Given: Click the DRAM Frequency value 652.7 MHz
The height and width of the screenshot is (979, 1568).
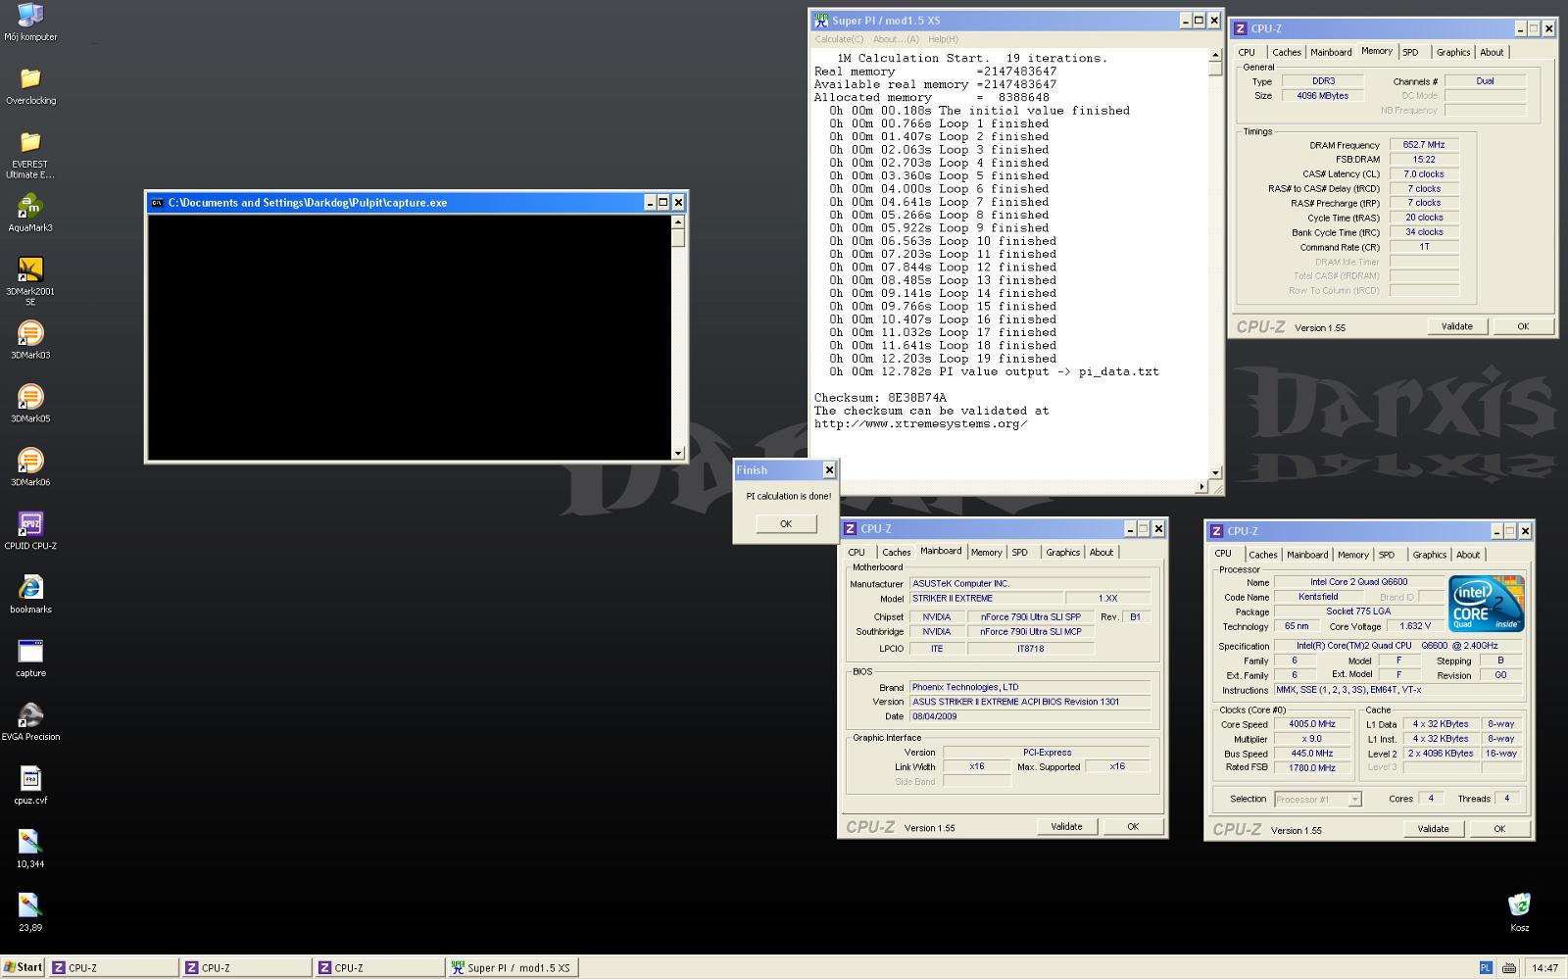Looking at the screenshot, I should click(1424, 145).
